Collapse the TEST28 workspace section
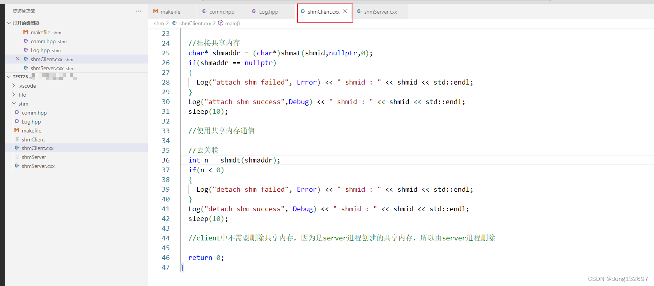 pyautogui.click(x=9, y=77)
